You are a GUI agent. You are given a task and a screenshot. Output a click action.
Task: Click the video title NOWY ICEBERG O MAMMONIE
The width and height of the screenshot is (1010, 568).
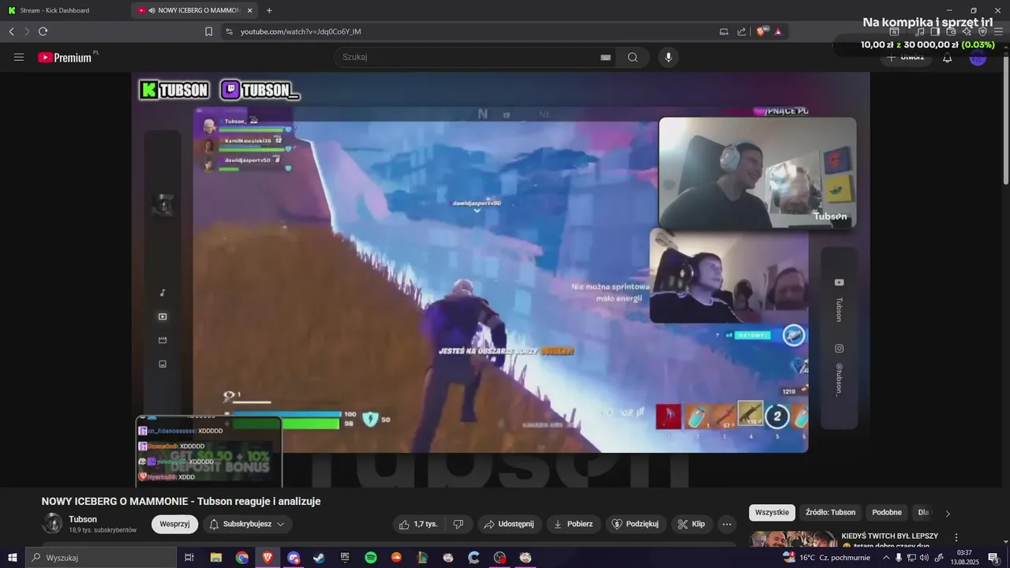pos(181,501)
